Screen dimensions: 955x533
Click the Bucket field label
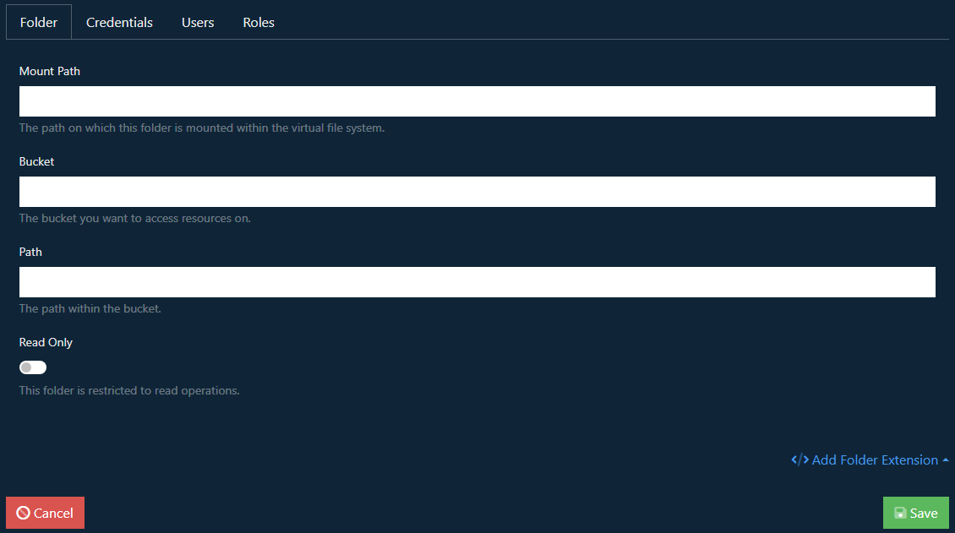point(36,162)
